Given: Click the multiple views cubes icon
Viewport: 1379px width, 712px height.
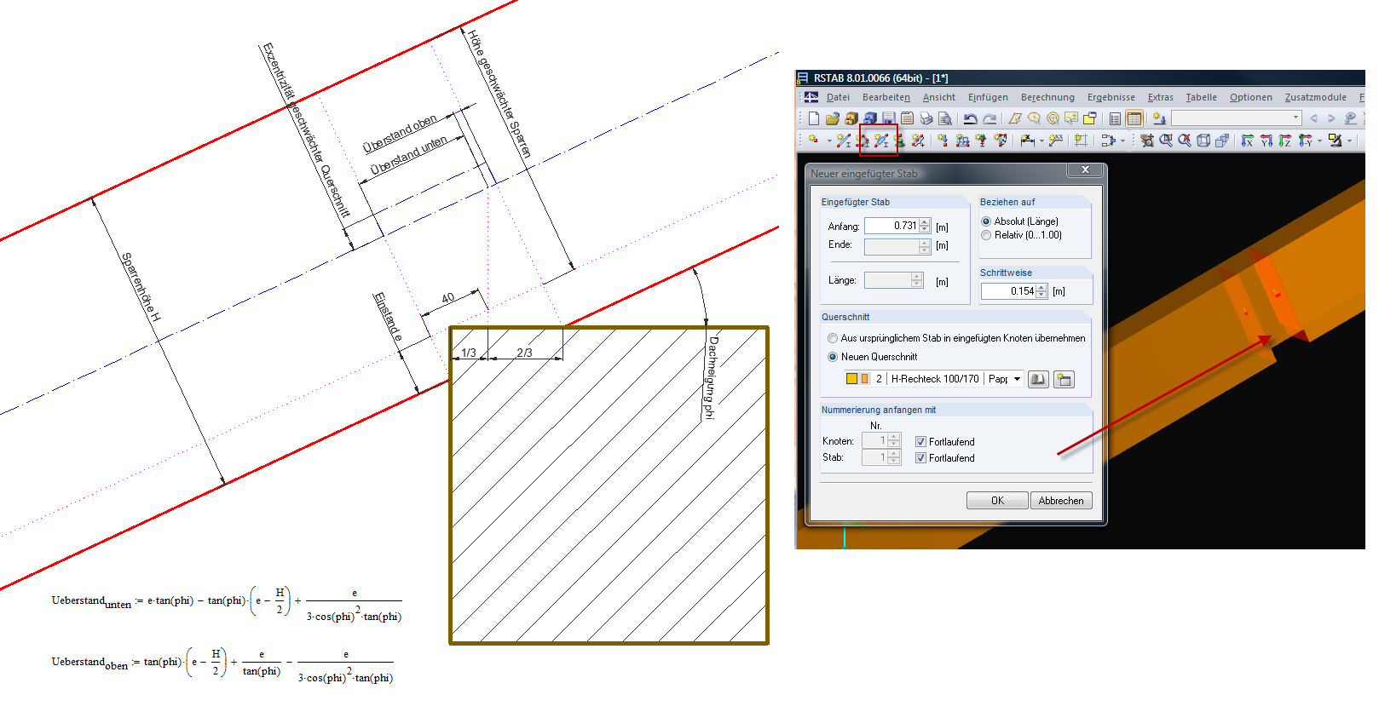Looking at the screenshot, I should (1222, 140).
